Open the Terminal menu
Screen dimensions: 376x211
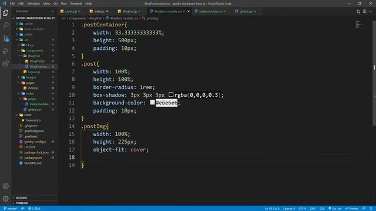[76, 4]
